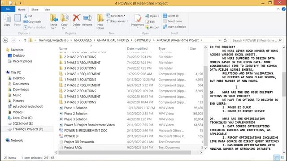287x161 pixels.
Task: Click Select all in the ribbon
Action: click(171, 16)
